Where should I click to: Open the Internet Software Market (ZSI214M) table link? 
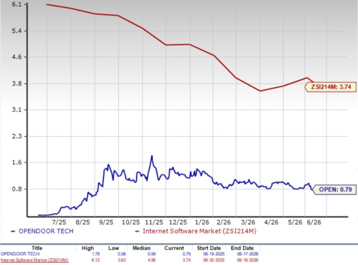[34, 260]
